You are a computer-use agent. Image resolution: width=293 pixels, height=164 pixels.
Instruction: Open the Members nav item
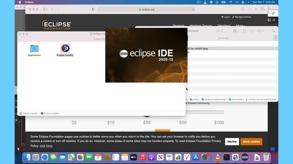click(x=224, y=26)
